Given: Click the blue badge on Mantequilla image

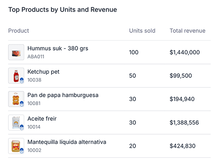Looking at the screenshot, I should (x=22, y=151).
